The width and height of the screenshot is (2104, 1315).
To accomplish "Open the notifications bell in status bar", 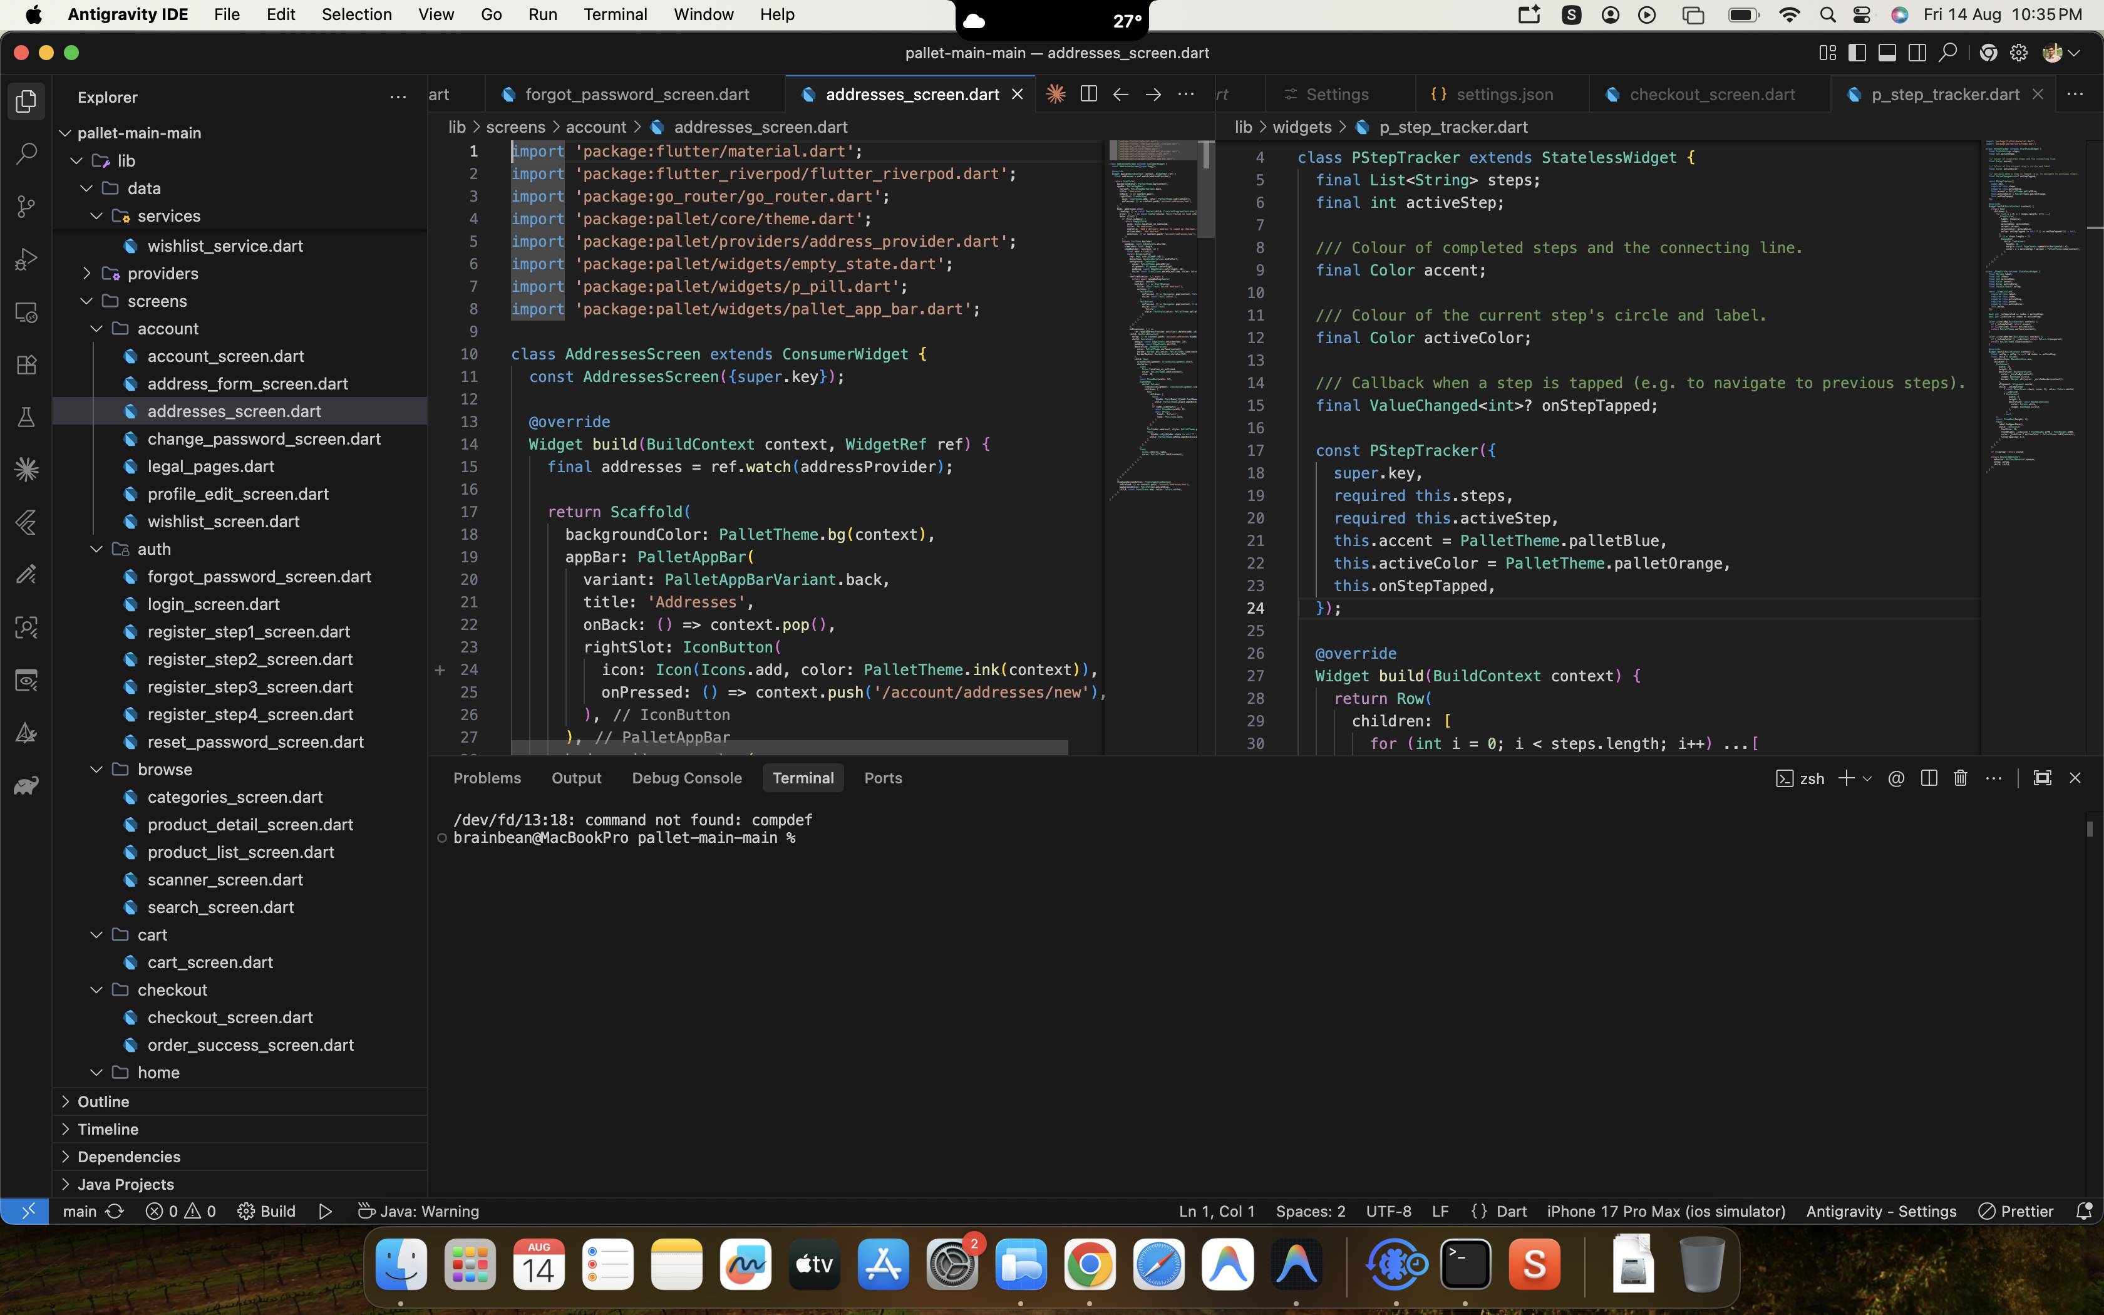I will pos(2083,1210).
